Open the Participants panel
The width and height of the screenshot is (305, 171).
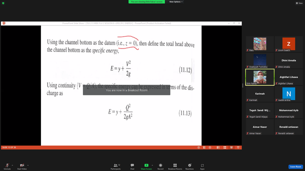pos(116,166)
